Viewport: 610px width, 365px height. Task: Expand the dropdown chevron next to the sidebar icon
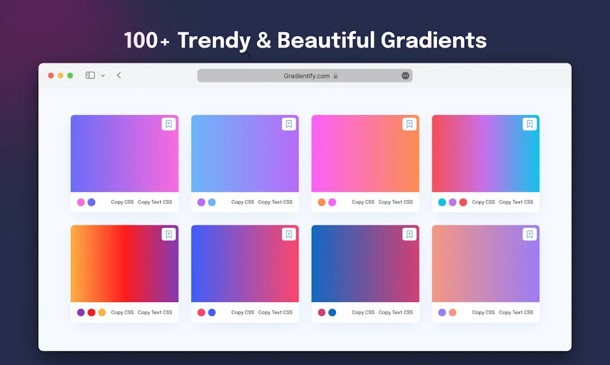pyautogui.click(x=102, y=75)
